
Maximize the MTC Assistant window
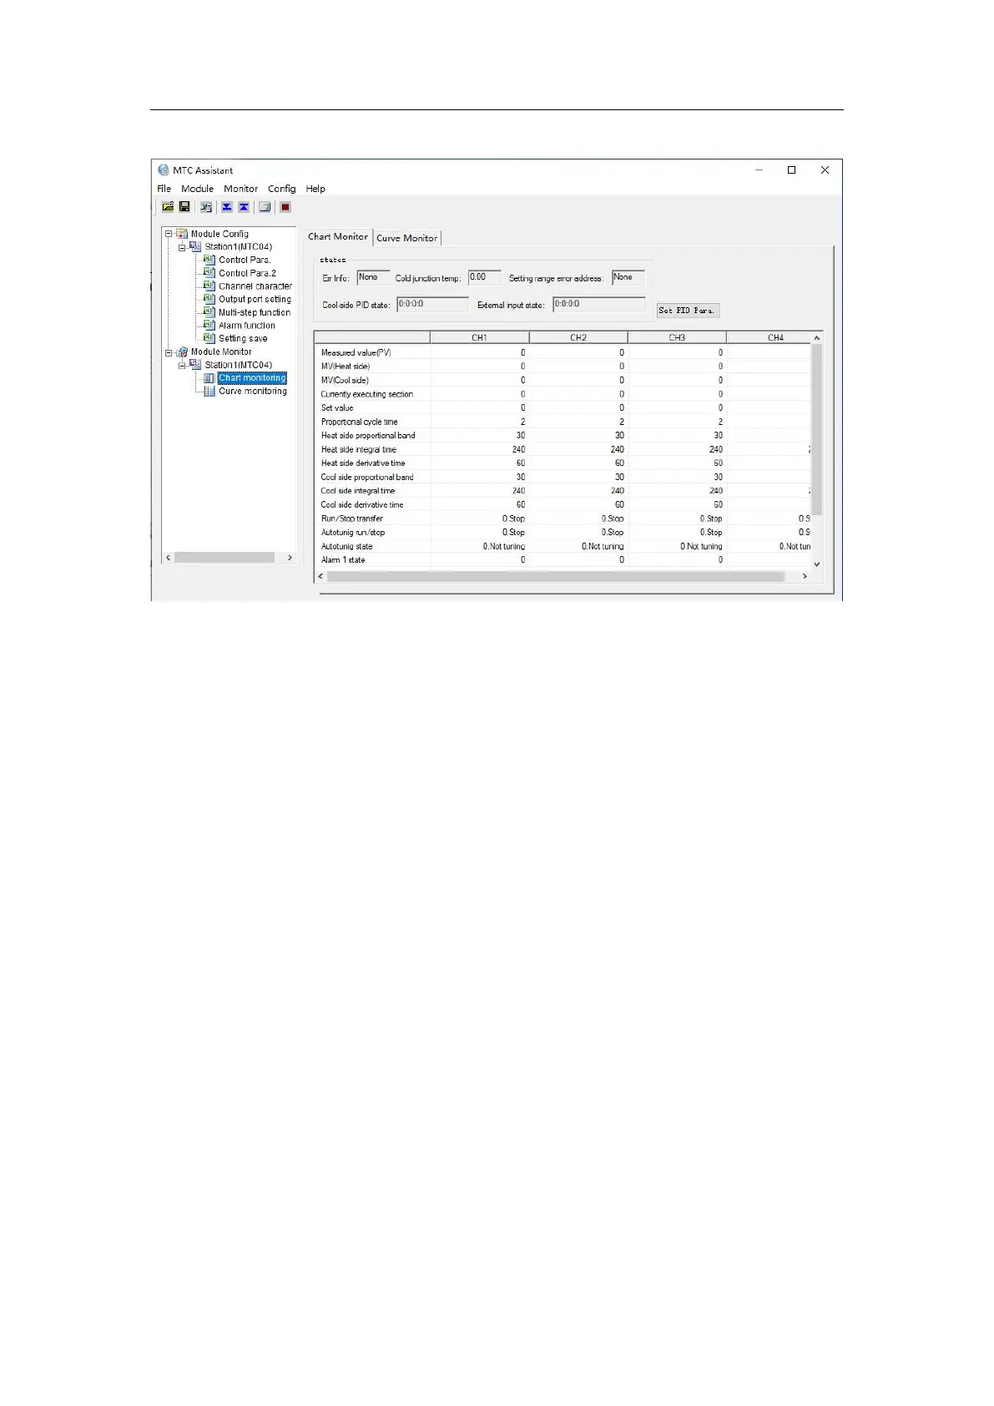coord(791,170)
